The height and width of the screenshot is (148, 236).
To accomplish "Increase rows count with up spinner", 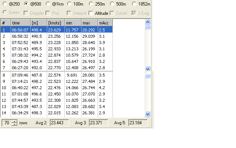I will coord(14,121).
